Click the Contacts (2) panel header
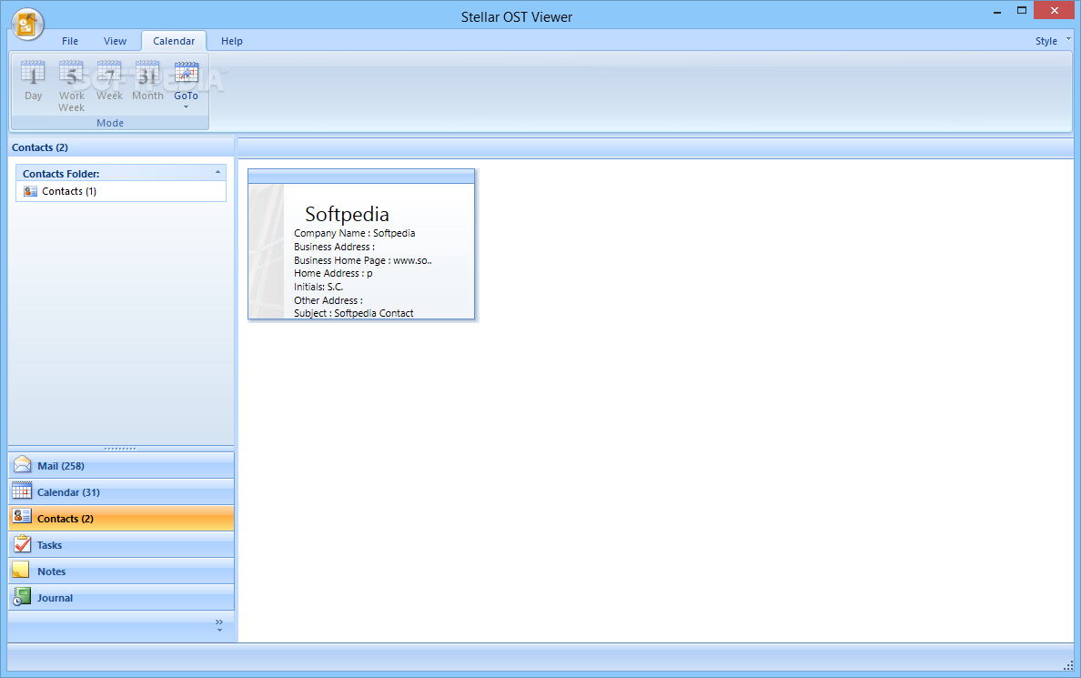This screenshot has width=1081, height=678. point(121,147)
